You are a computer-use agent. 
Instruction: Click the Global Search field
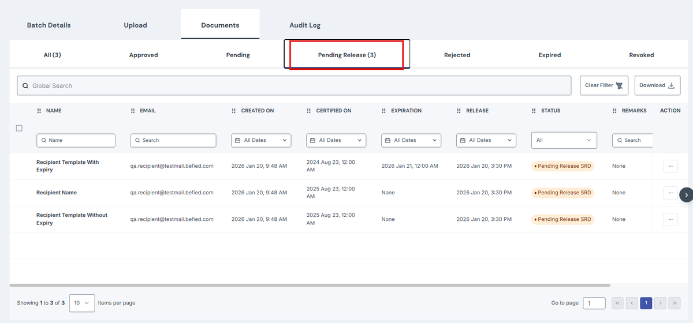coord(294,85)
